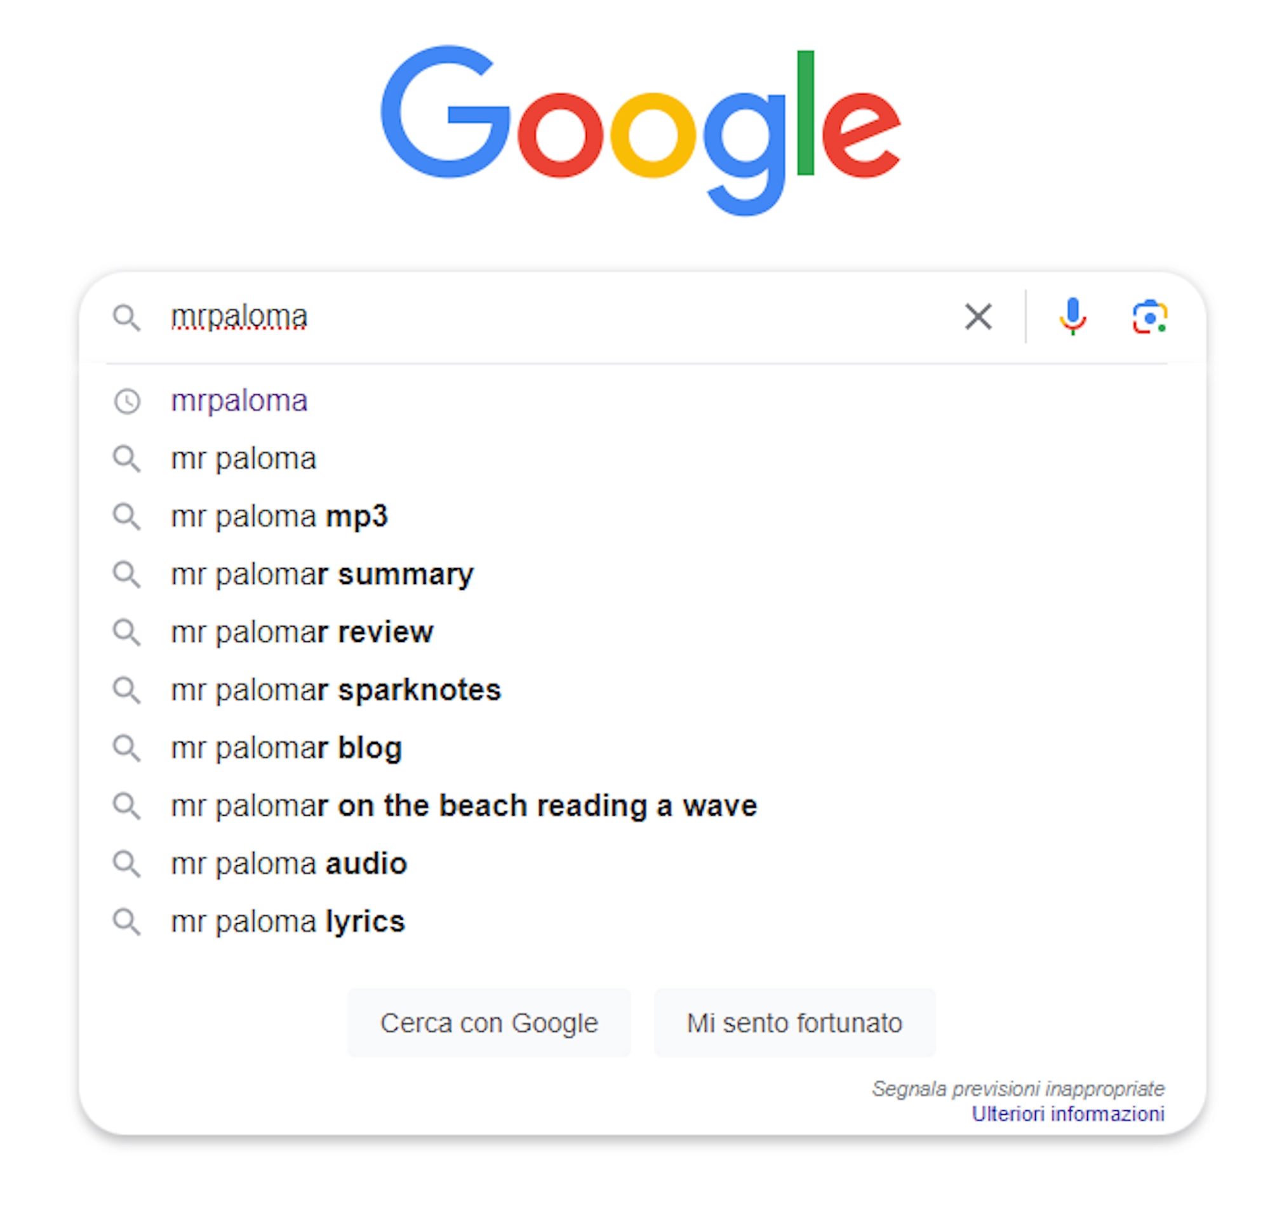Viewport: 1270px width, 1210px height.
Task: Open Google Lens image search icon
Action: coord(1149,317)
